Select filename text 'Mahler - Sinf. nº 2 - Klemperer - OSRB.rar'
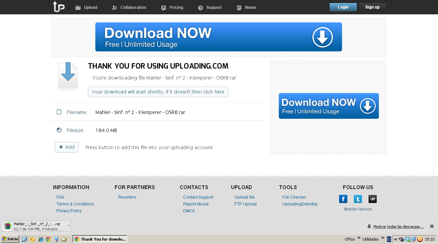Viewport: 438px width, 244px height. 140,112
